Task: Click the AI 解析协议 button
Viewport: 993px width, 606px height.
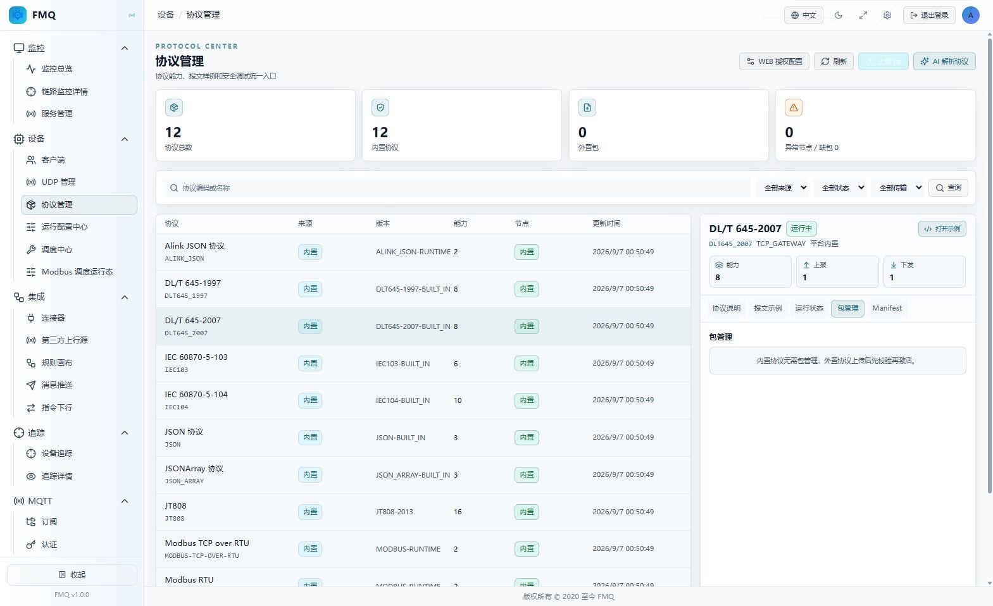Action: tap(944, 61)
